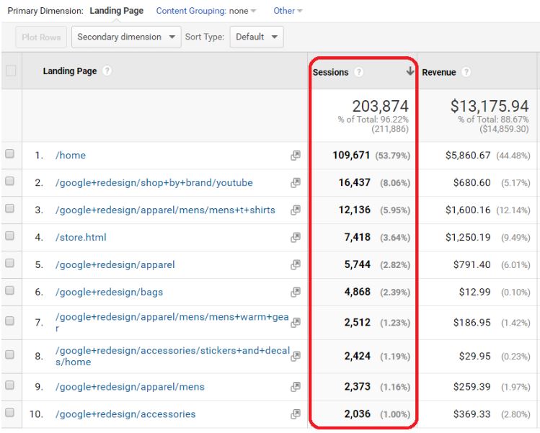
Task: Open mens+t+shirts page external link icon
Action: pyautogui.click(x=295, y=210)
